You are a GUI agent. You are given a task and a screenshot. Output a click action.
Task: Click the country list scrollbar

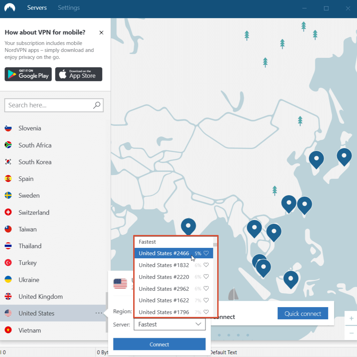click(107, 312)
